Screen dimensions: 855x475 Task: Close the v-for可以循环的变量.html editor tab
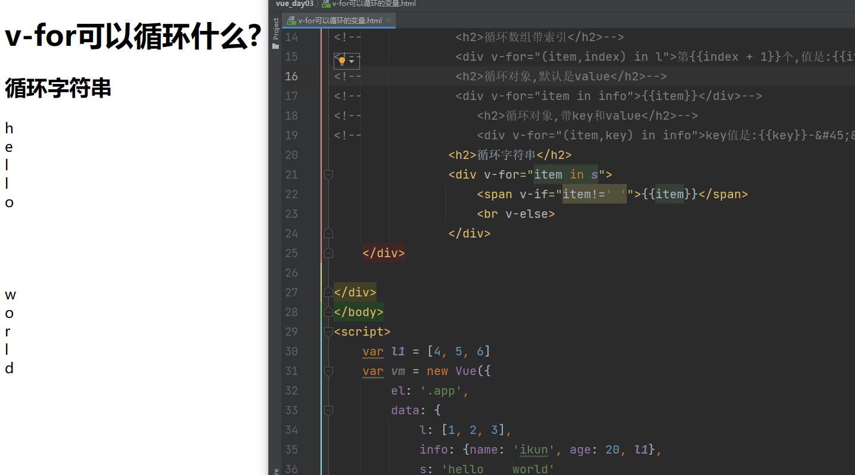(388, 21)
